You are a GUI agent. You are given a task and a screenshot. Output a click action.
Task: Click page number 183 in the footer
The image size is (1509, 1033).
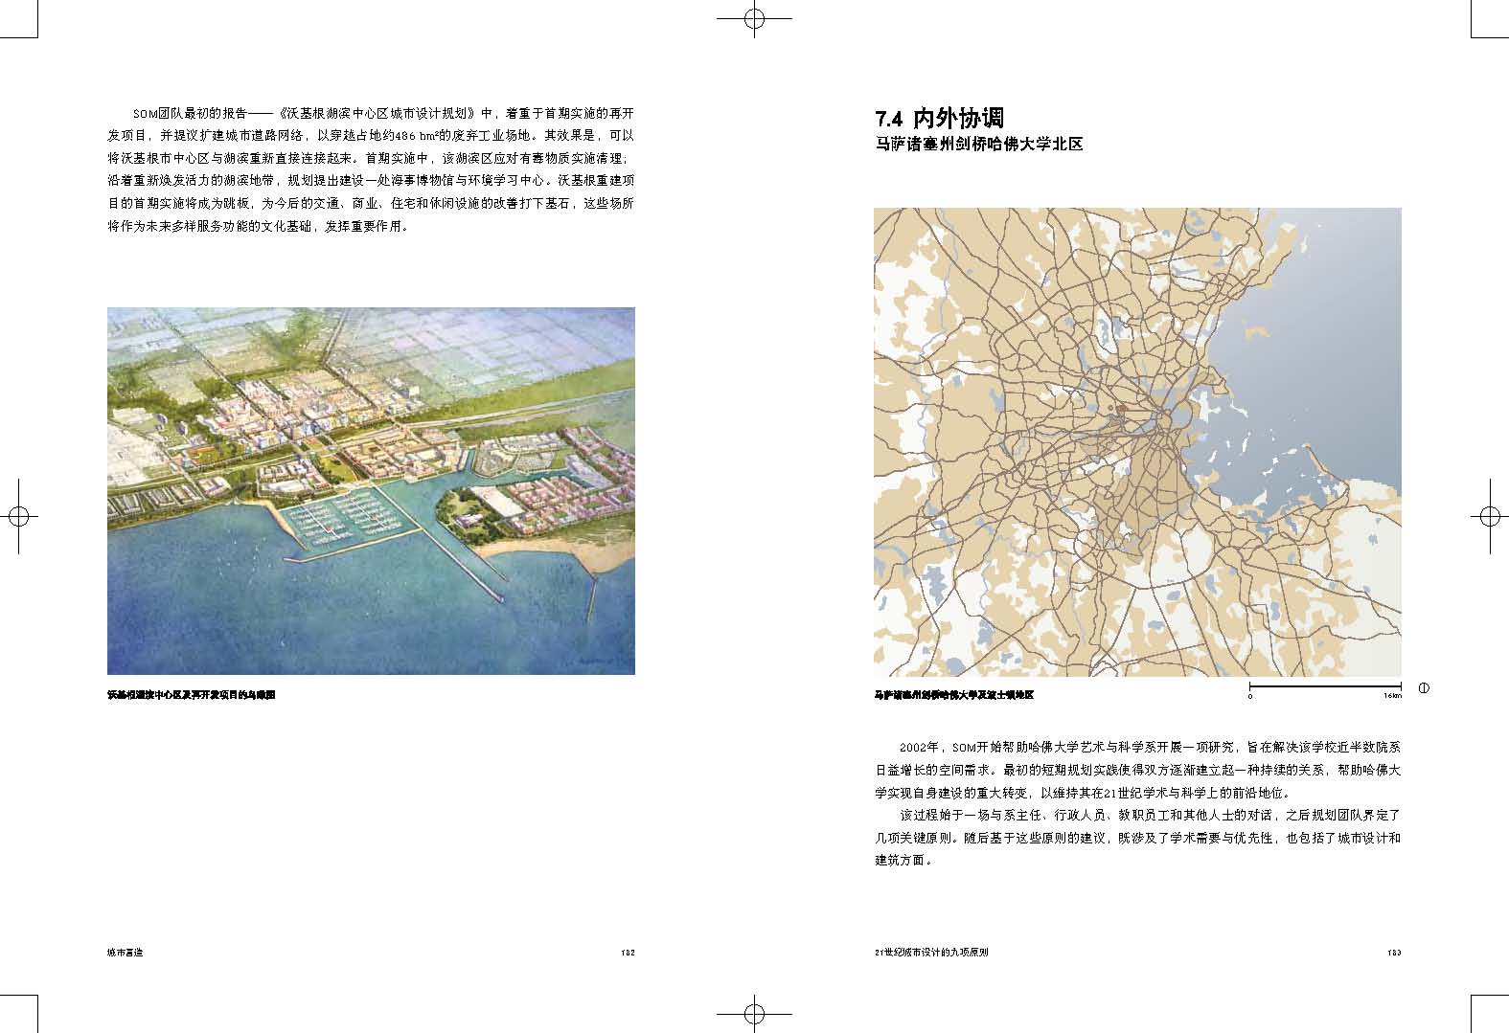click(1393, 953)
